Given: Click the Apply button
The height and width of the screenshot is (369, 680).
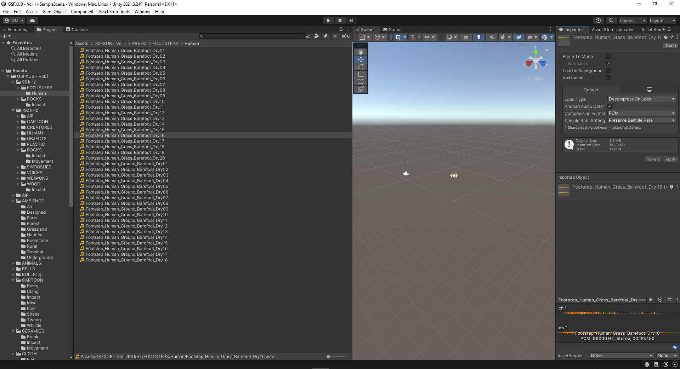Looking at the screenshot, I should coord(670,159).
